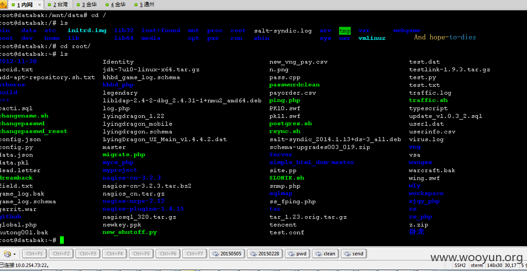Image resolution: width=527 pixels, height=271 pixels.
Task: Run the Ctrl+F6 quick command button
Action: point(168,254)
